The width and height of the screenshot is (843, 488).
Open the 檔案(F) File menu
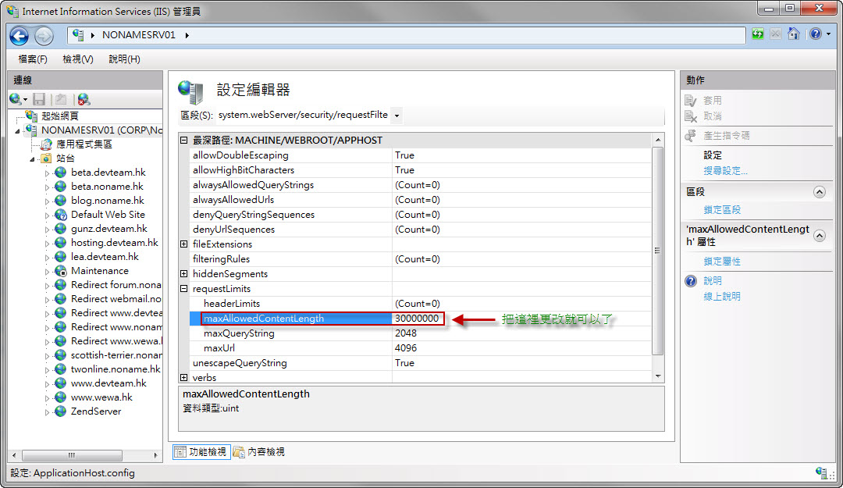pos(33,59)
